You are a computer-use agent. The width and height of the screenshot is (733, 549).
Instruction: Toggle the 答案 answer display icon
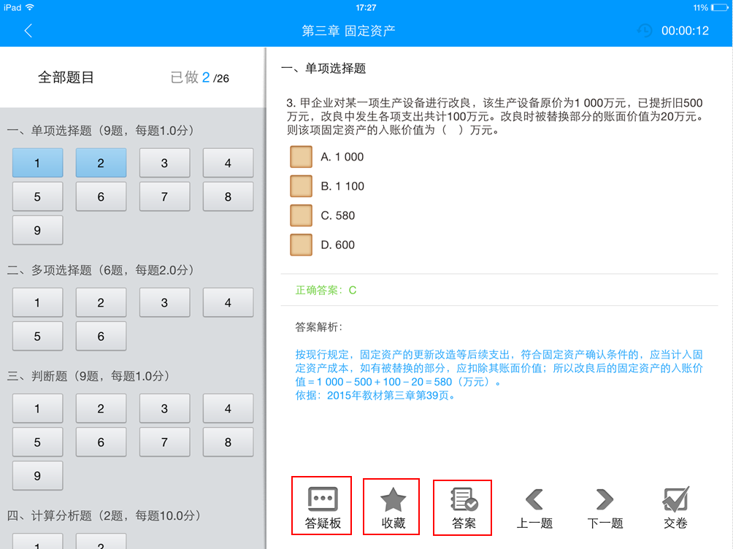[462, 505]
